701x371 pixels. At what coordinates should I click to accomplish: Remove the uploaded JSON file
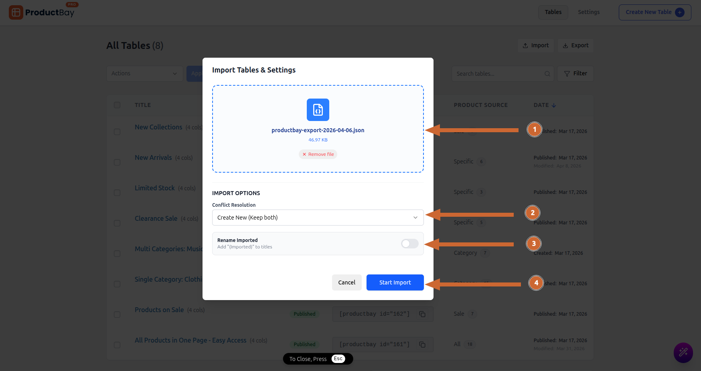pos(318,154)
